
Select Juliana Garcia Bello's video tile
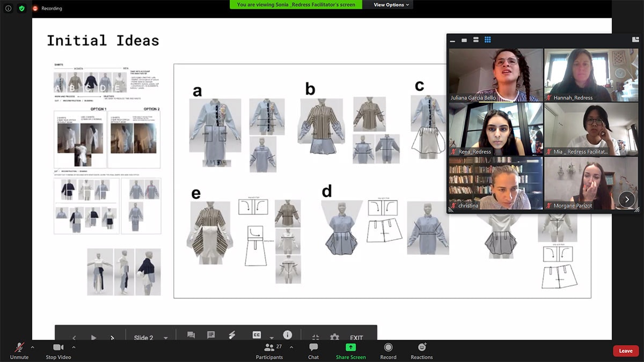495,75
